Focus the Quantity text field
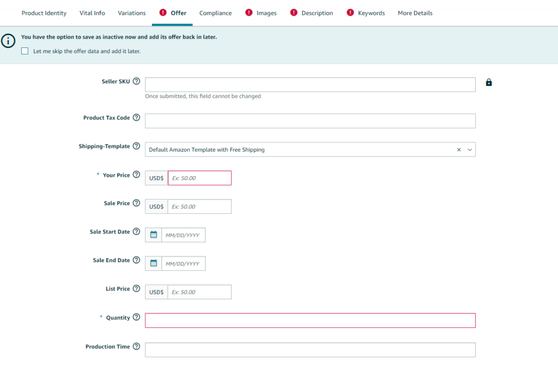 (310, 320)
